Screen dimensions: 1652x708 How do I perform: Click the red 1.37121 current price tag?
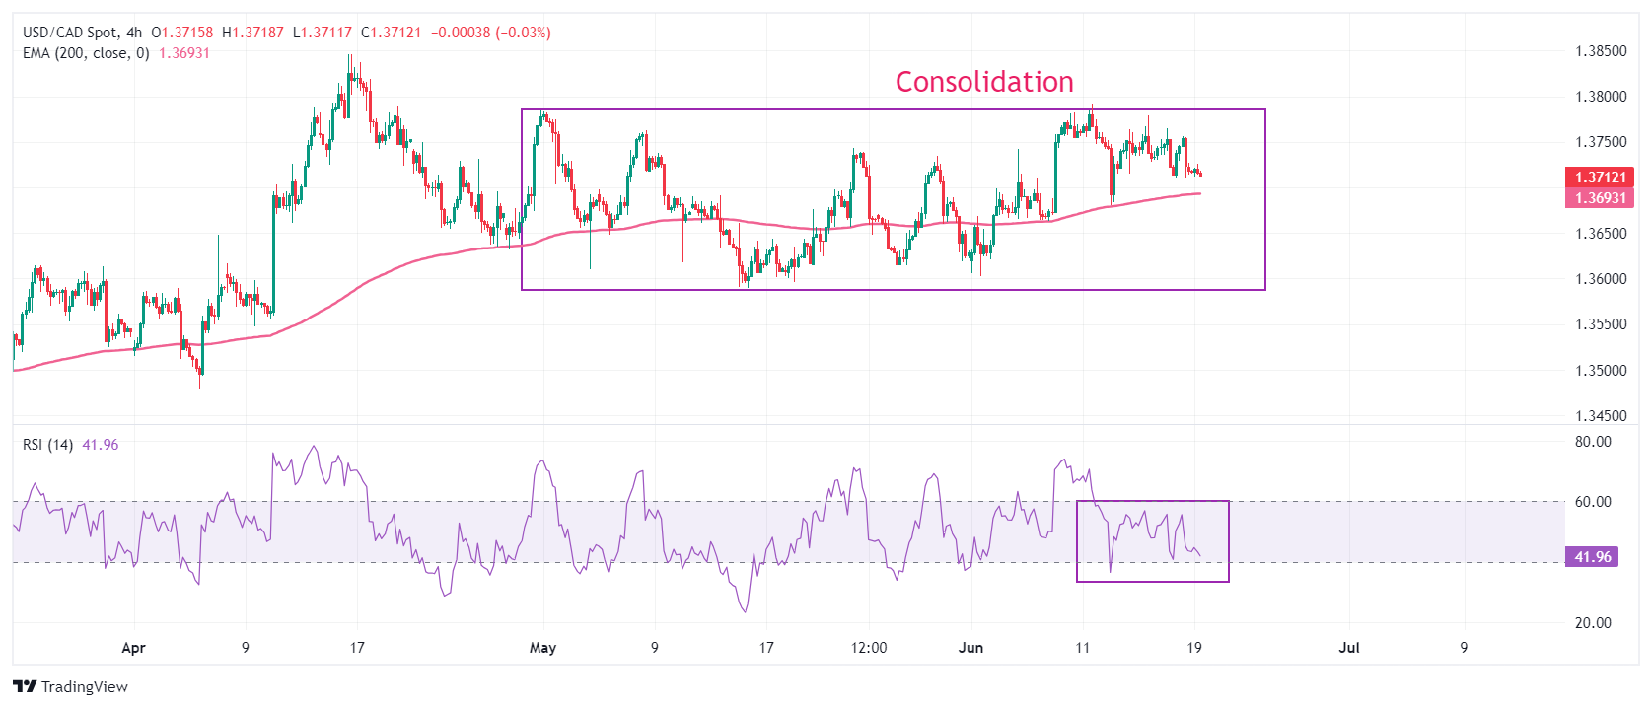(x=1600, y=177)
